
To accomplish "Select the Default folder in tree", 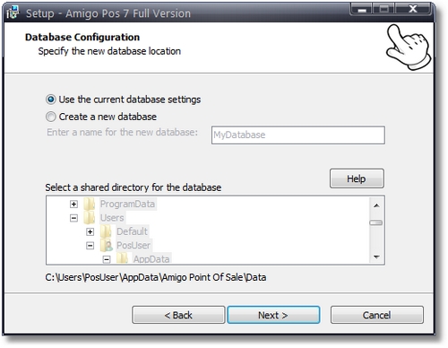I will pyautogui.click(x=132, y=231).
